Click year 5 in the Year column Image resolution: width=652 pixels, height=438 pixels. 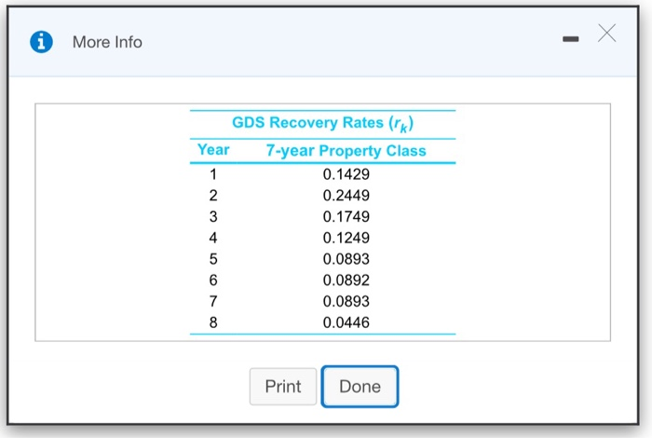coord(213,259)
